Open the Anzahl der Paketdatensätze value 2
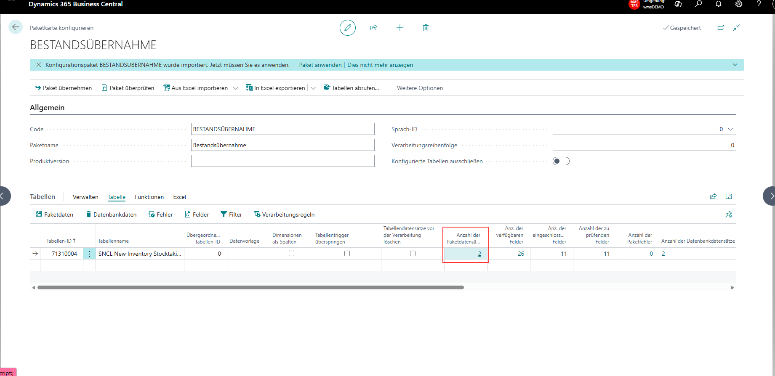The width and height of the screenshot is (775, 376). (479, 254)
